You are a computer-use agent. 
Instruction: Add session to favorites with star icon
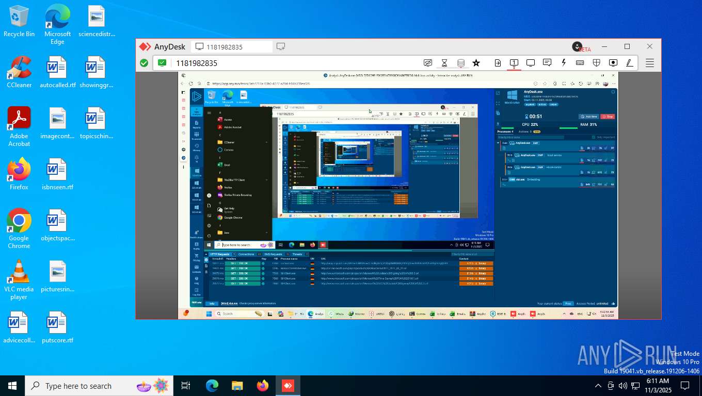point(476,63)
